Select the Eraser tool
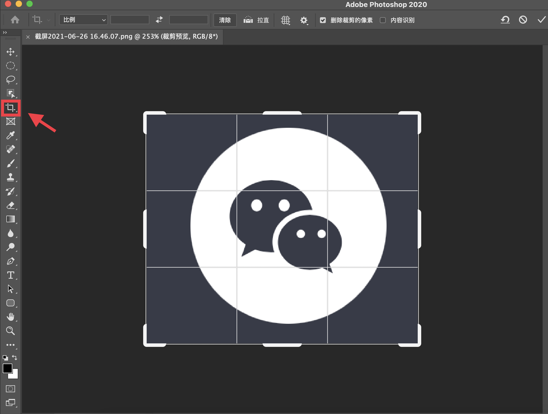This screenshot has height=414, width=548. click(10, 205)
